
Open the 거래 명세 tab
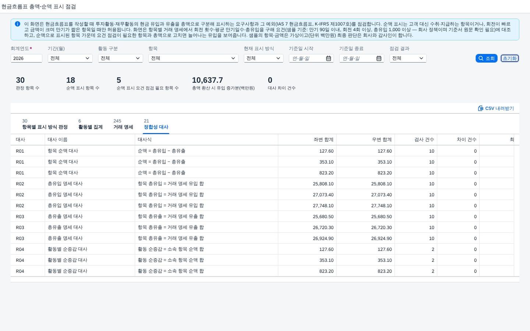coord(123,124)
